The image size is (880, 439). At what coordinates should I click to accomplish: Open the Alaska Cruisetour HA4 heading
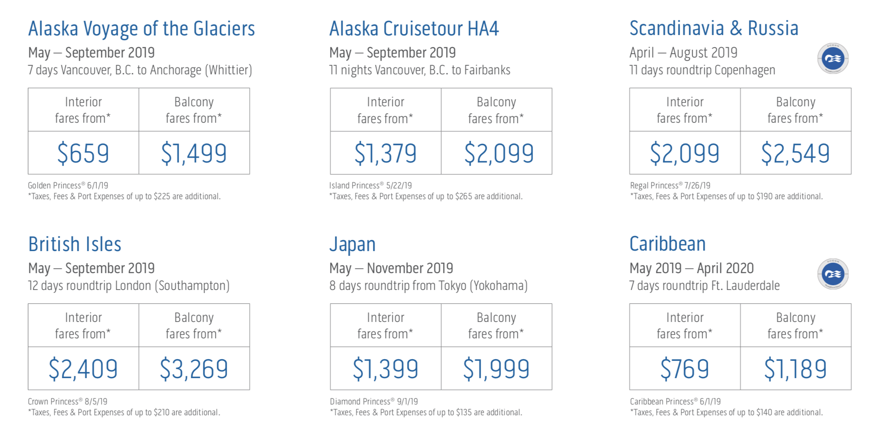tap(414, 29)
